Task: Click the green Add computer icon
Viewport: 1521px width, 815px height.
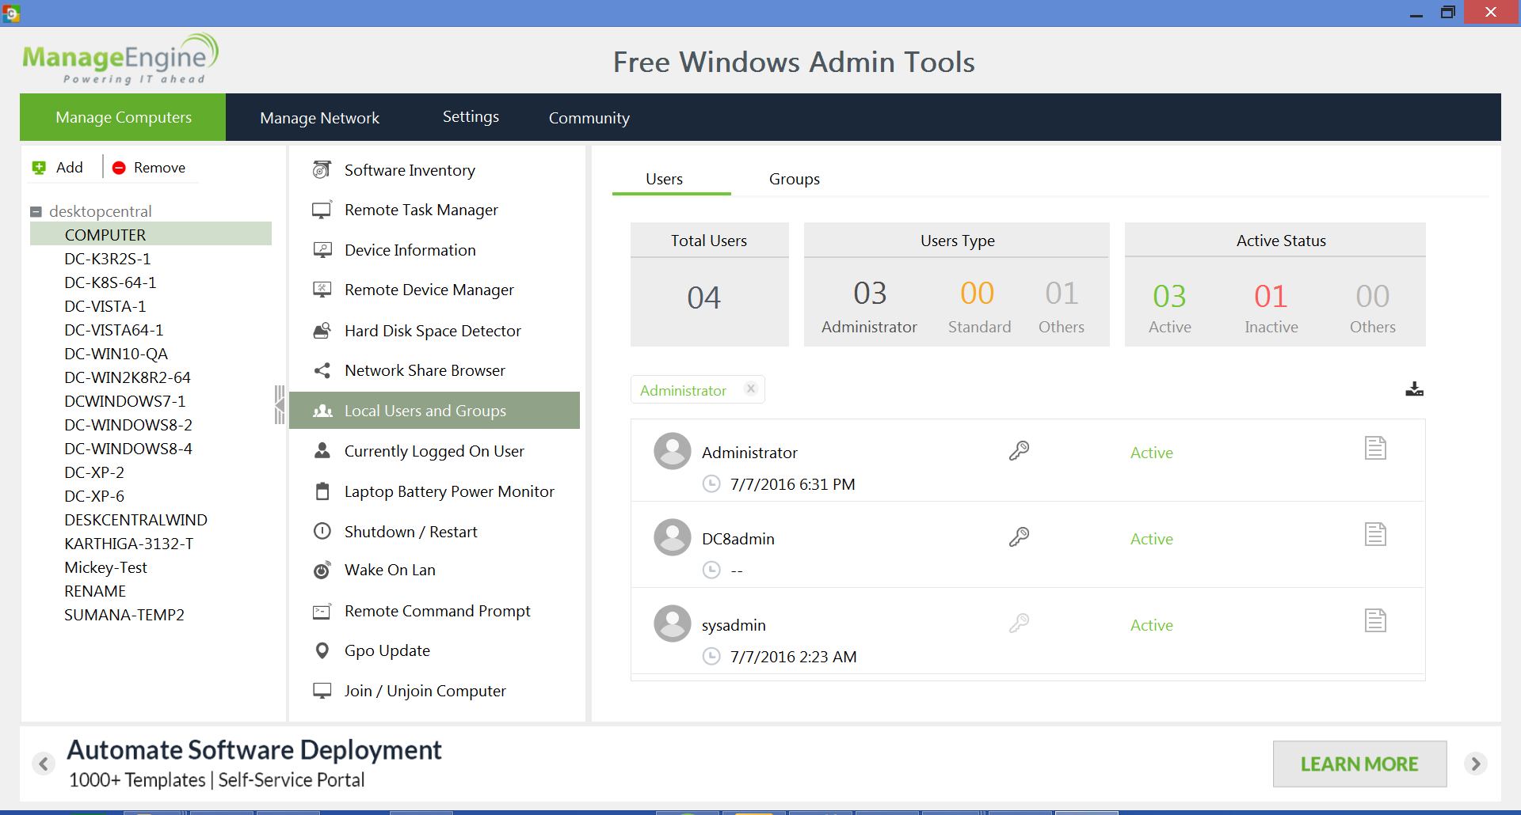Action: [x=39, y=168]
